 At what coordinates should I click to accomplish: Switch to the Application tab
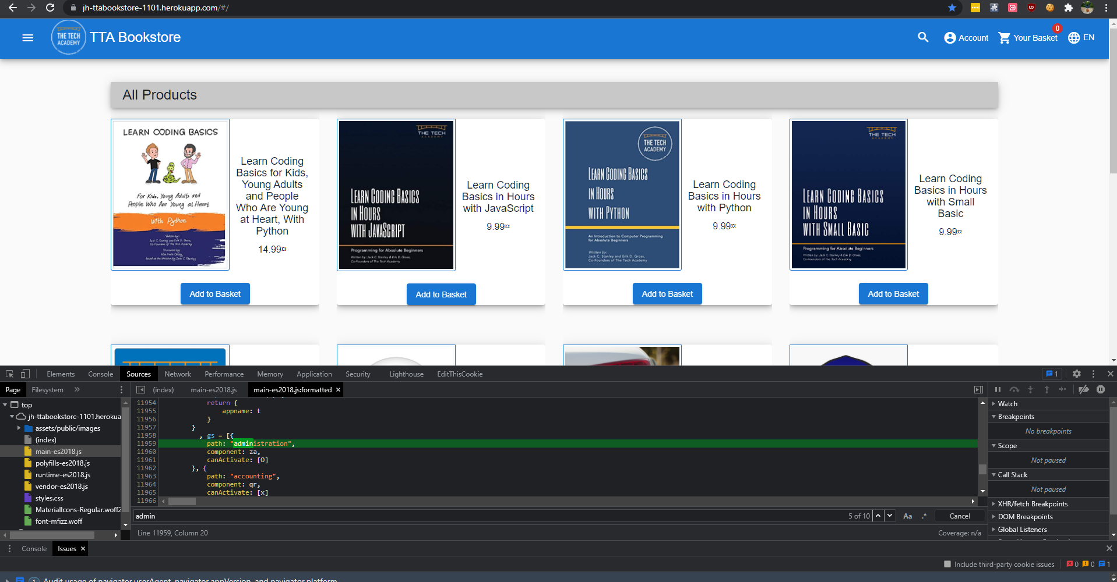pos(314,374)
